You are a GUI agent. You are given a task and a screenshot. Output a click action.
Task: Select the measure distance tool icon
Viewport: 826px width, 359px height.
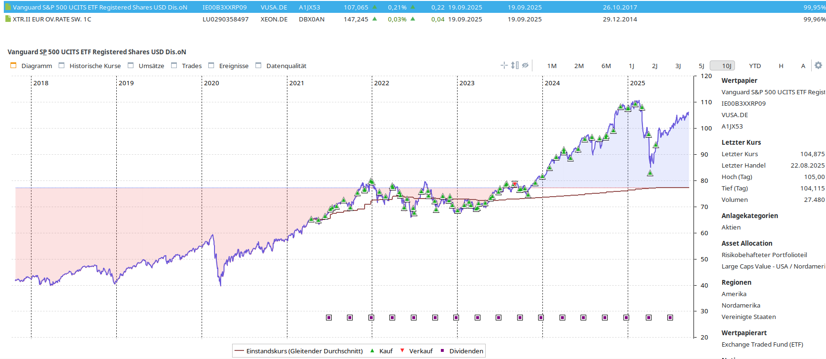point(515,65)
